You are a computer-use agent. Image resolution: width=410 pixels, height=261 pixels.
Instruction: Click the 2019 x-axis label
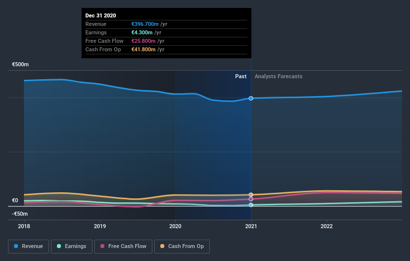pyautogui.click(x=99, y=226)
